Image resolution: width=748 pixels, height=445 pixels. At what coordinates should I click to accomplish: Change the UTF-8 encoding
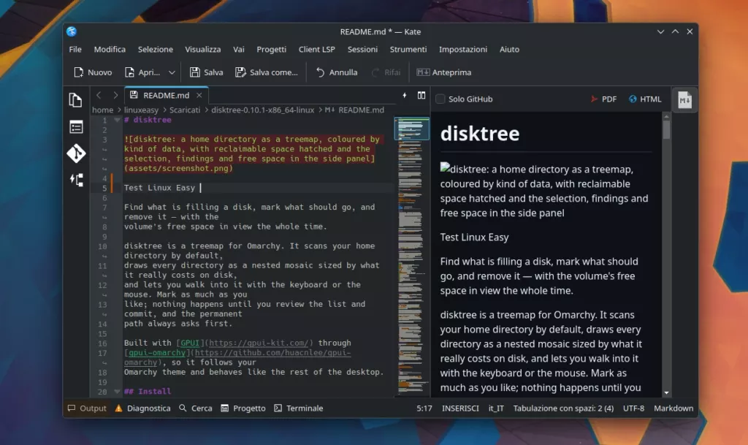pos(633,408)
